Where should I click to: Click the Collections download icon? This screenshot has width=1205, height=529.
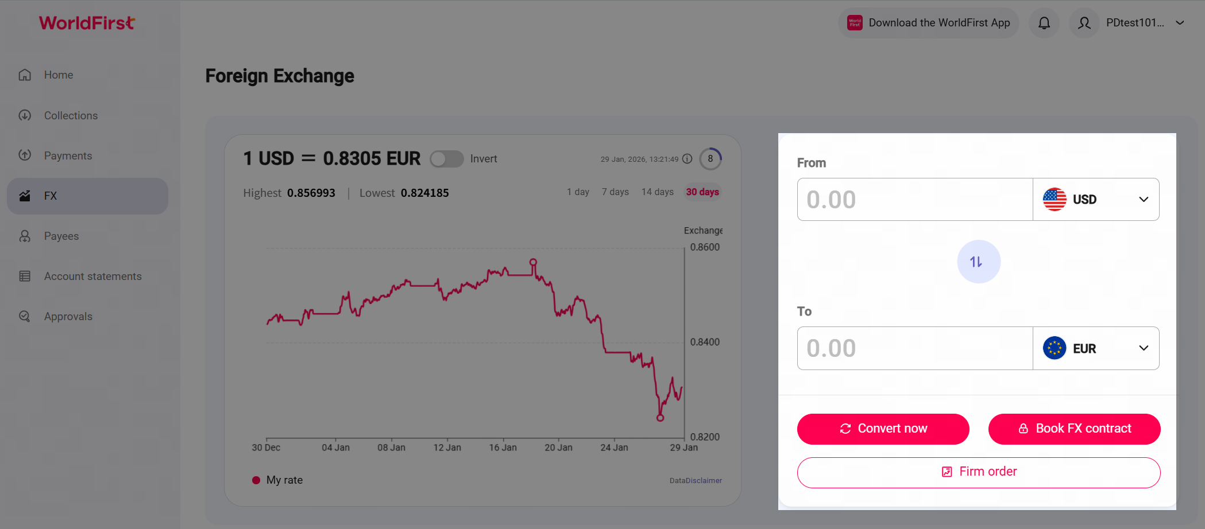point(25,115)
